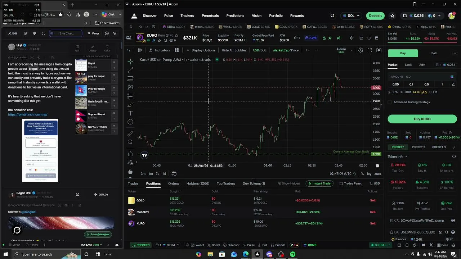Toggle log scale on chart

[x=369, y=174]
